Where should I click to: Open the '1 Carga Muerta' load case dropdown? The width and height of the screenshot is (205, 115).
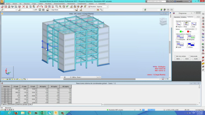tap(62, 10)
